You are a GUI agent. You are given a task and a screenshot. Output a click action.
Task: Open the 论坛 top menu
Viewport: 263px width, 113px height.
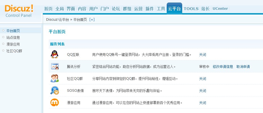(116, 9)
